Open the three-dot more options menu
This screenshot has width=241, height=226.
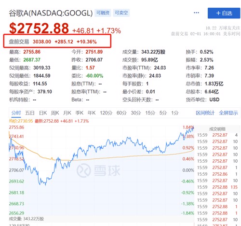[x=196, y=13]
